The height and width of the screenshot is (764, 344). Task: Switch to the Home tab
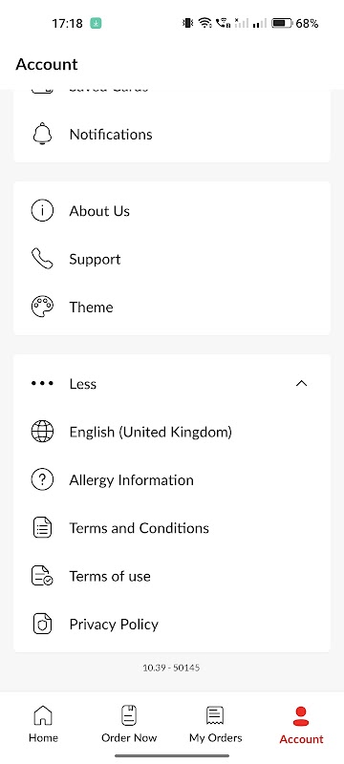tap(43, 724)
